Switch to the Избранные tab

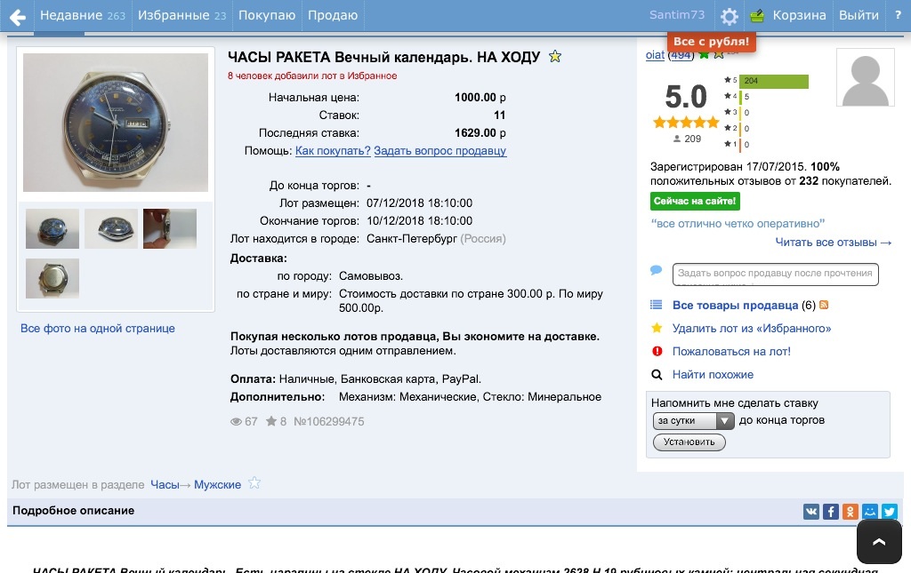181,15
